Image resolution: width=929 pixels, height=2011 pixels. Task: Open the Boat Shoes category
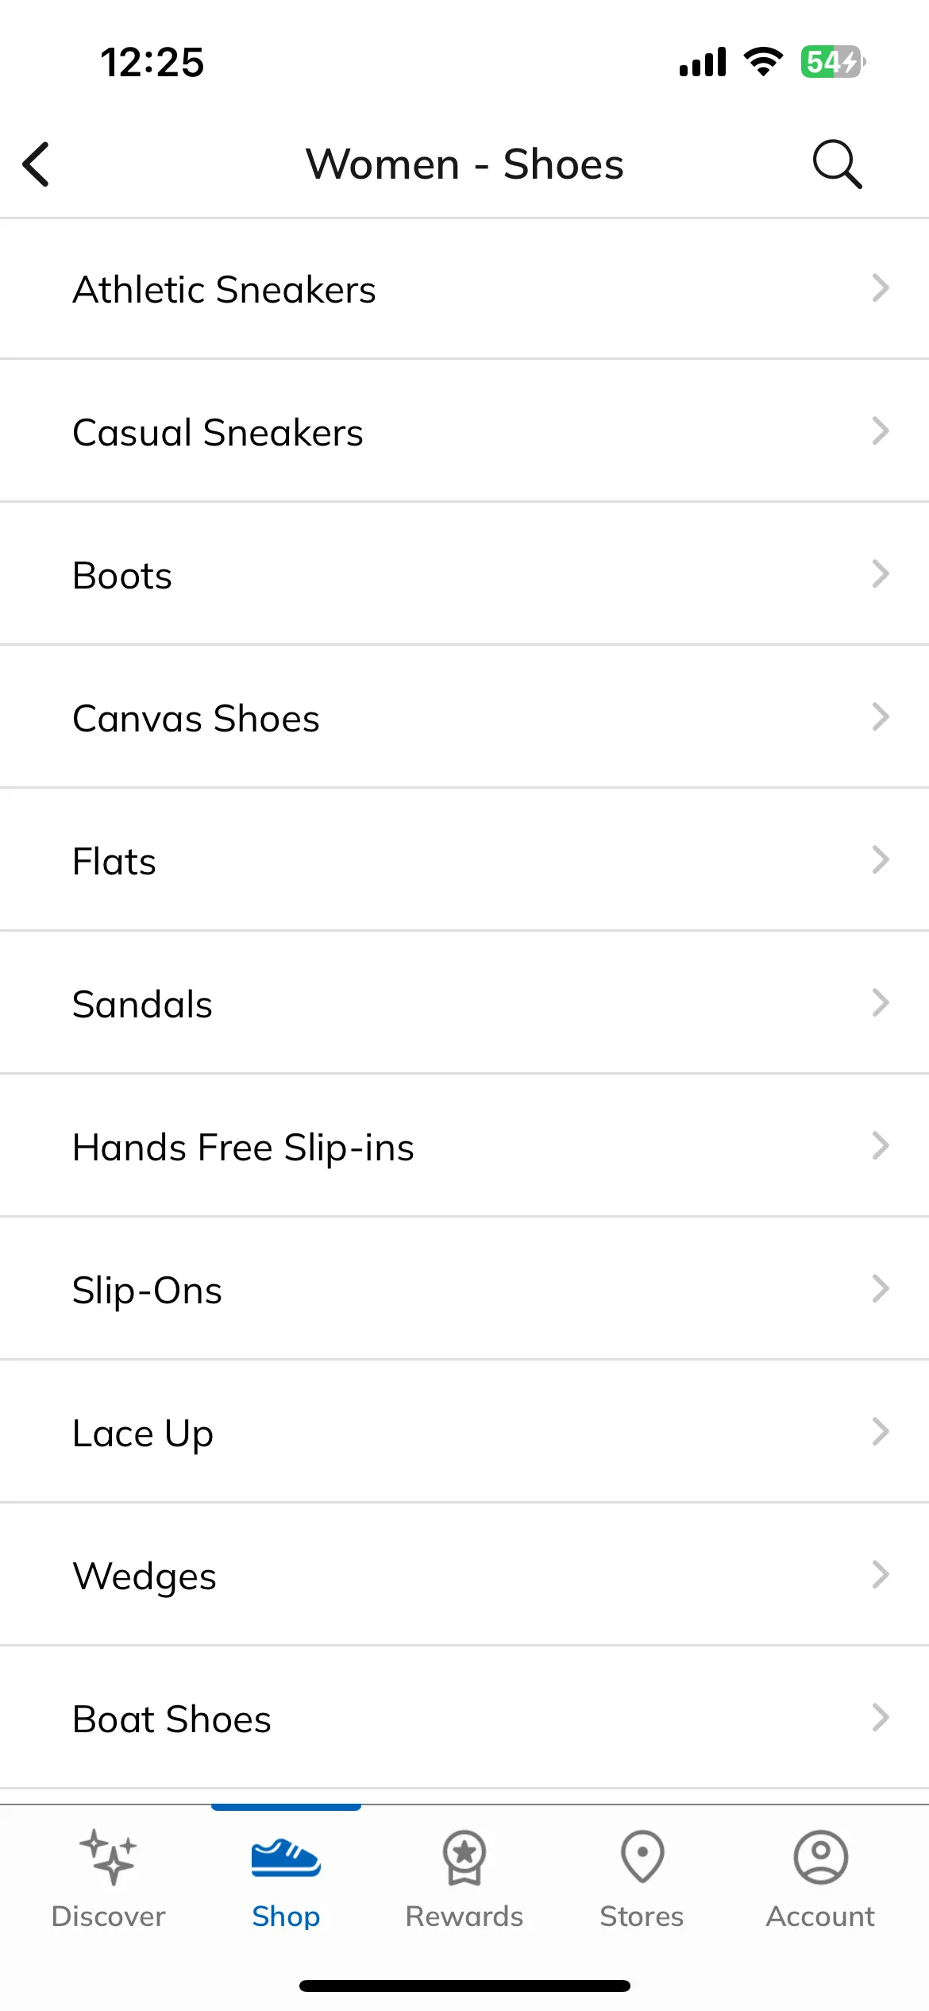click(464, 1718)
